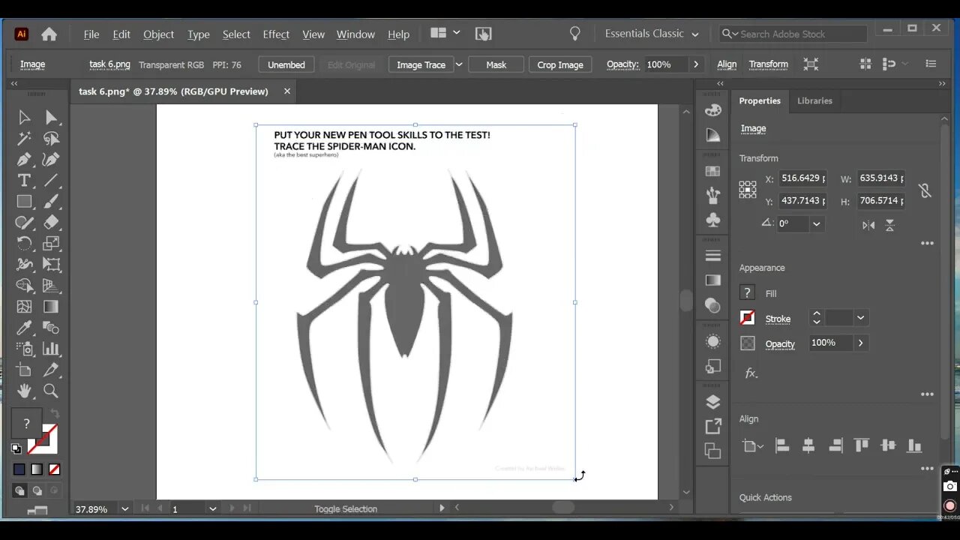Select the Rotate tool
960x540 pixels.
[24, 243]
